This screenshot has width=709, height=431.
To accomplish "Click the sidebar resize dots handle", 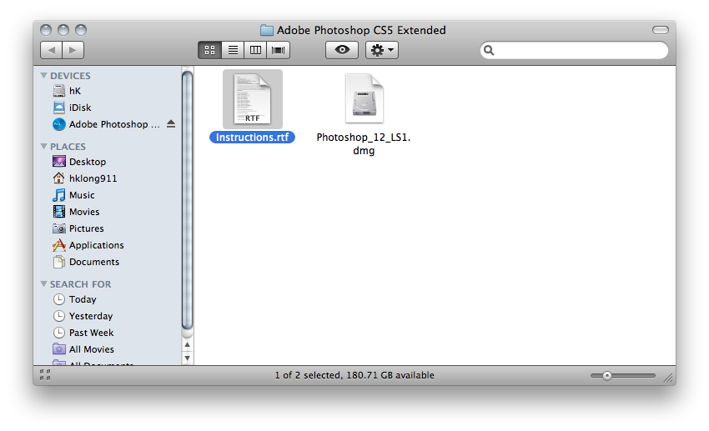I will (x=45, y=374).
